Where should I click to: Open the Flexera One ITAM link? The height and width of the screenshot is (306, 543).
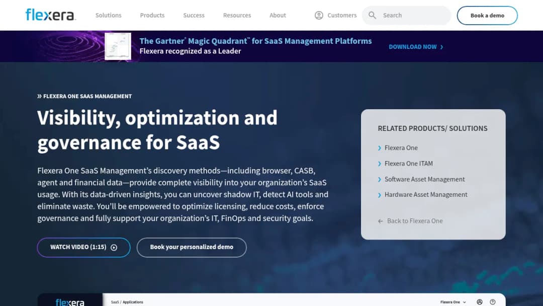409,163
